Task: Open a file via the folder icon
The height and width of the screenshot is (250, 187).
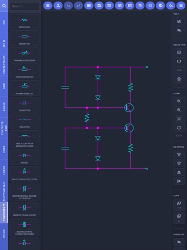Action: pos(109,6)
